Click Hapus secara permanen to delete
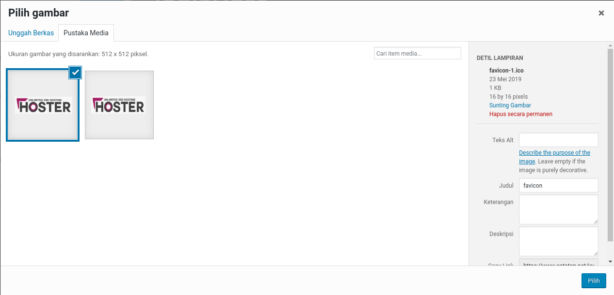This screenshot has height=295, width=614. pyautogui.click(x=520, y=114)
